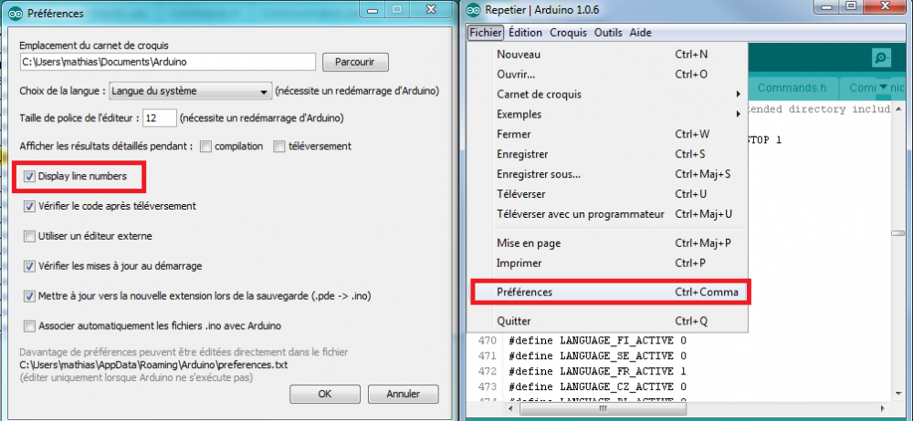
Task: Click the tab list dropdown arrow icon
Action: pyautogui.click(x=883, y=87)
